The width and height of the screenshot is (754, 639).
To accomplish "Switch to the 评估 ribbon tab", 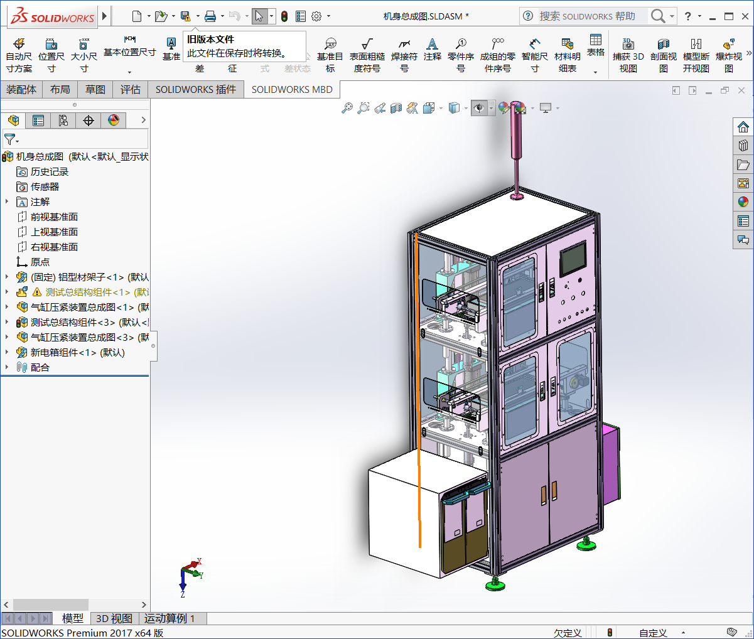I will [130, 89].
